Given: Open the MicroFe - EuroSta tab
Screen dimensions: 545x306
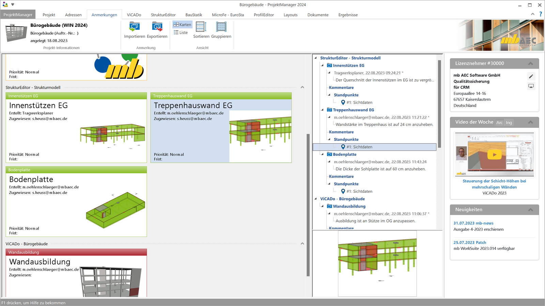Looking at the screenshot, I should (x=228, y=15).
